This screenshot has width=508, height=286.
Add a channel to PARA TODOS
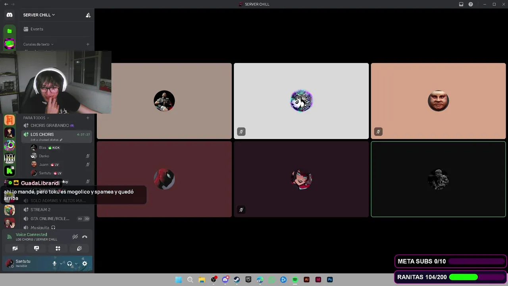[88, 118]
